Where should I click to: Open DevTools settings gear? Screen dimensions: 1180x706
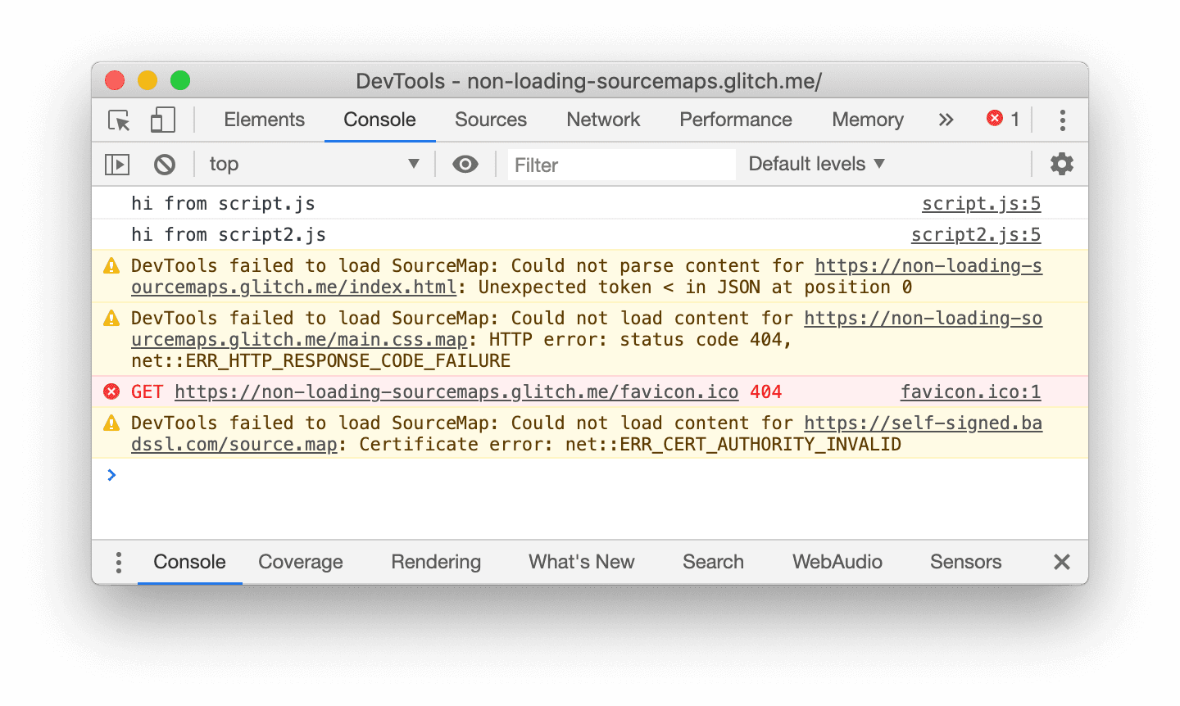(1061, 164)
